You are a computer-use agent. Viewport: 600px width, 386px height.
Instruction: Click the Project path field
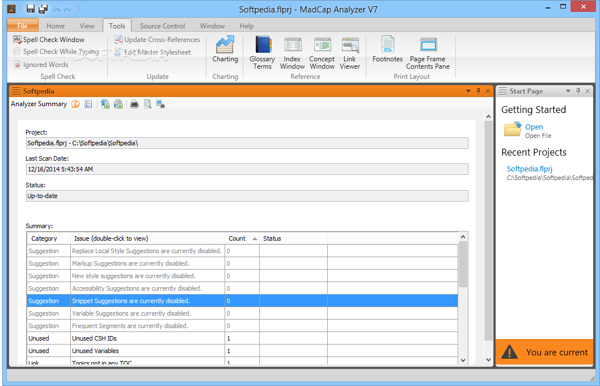247,143
